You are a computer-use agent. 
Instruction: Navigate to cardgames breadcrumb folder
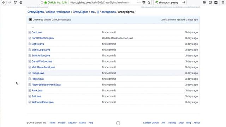point(108,12)
